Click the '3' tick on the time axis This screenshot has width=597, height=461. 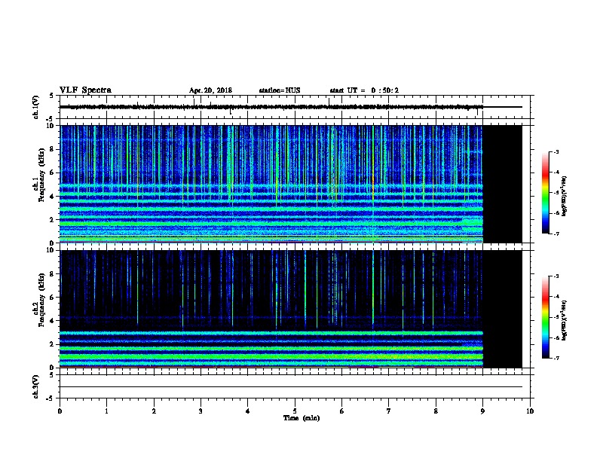[x=201, y=411]
